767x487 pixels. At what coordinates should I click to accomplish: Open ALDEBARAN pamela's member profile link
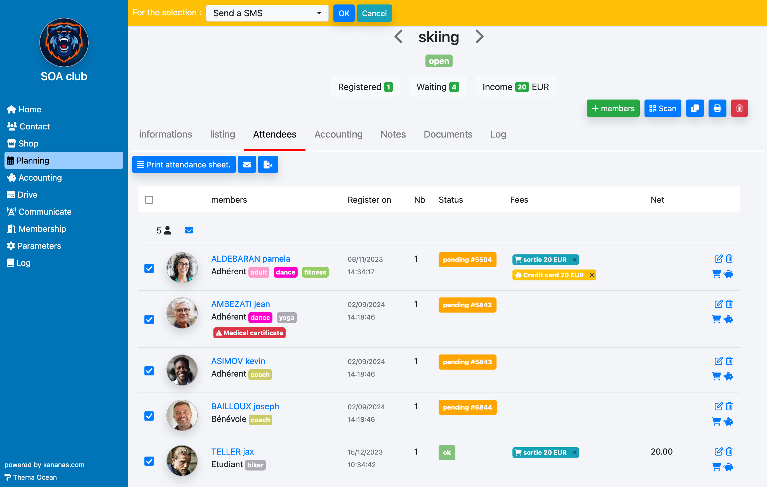[250, 259]
